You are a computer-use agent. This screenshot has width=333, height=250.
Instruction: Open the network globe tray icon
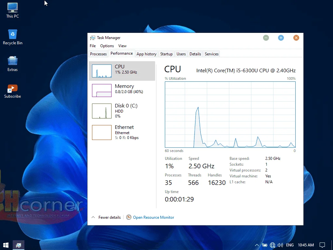tap(273, 245)
